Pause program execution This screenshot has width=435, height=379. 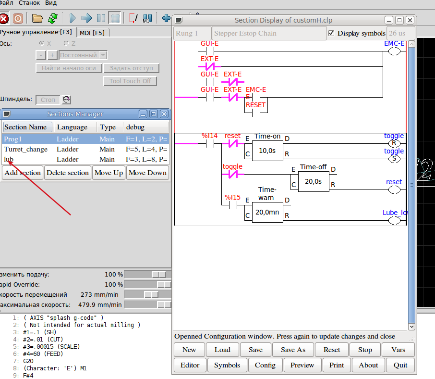pyautogui.click(x=101, y=18)
